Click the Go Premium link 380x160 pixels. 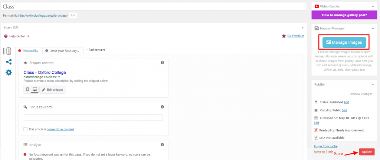click(295, 36)
